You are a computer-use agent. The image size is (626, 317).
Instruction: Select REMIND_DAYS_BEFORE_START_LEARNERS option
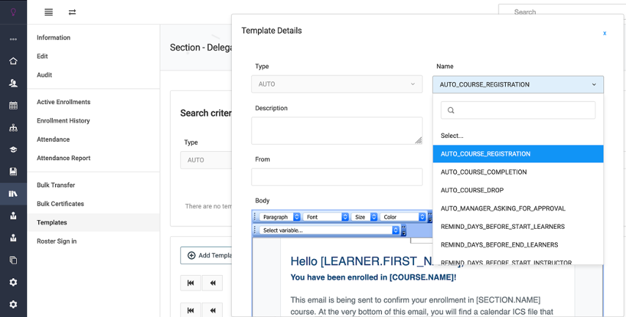518,227
